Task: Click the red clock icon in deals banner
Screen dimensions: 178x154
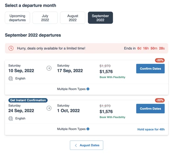Action: click(x=11, y=48)
